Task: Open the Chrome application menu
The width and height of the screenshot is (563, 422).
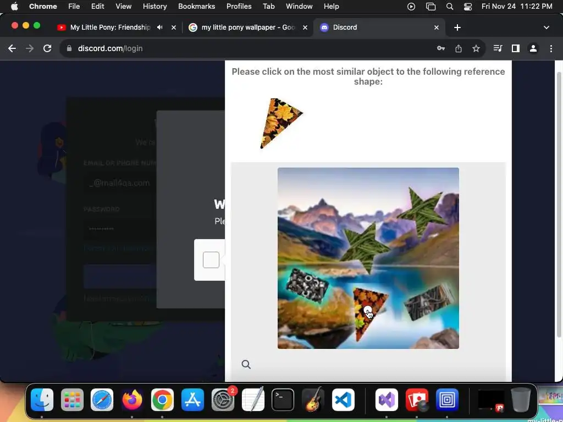Action: [43, 7]
